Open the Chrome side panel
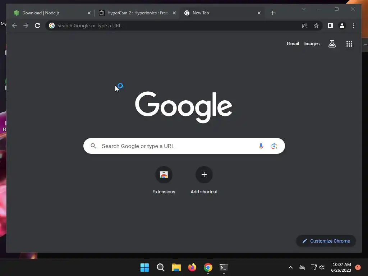 [331, 26]
